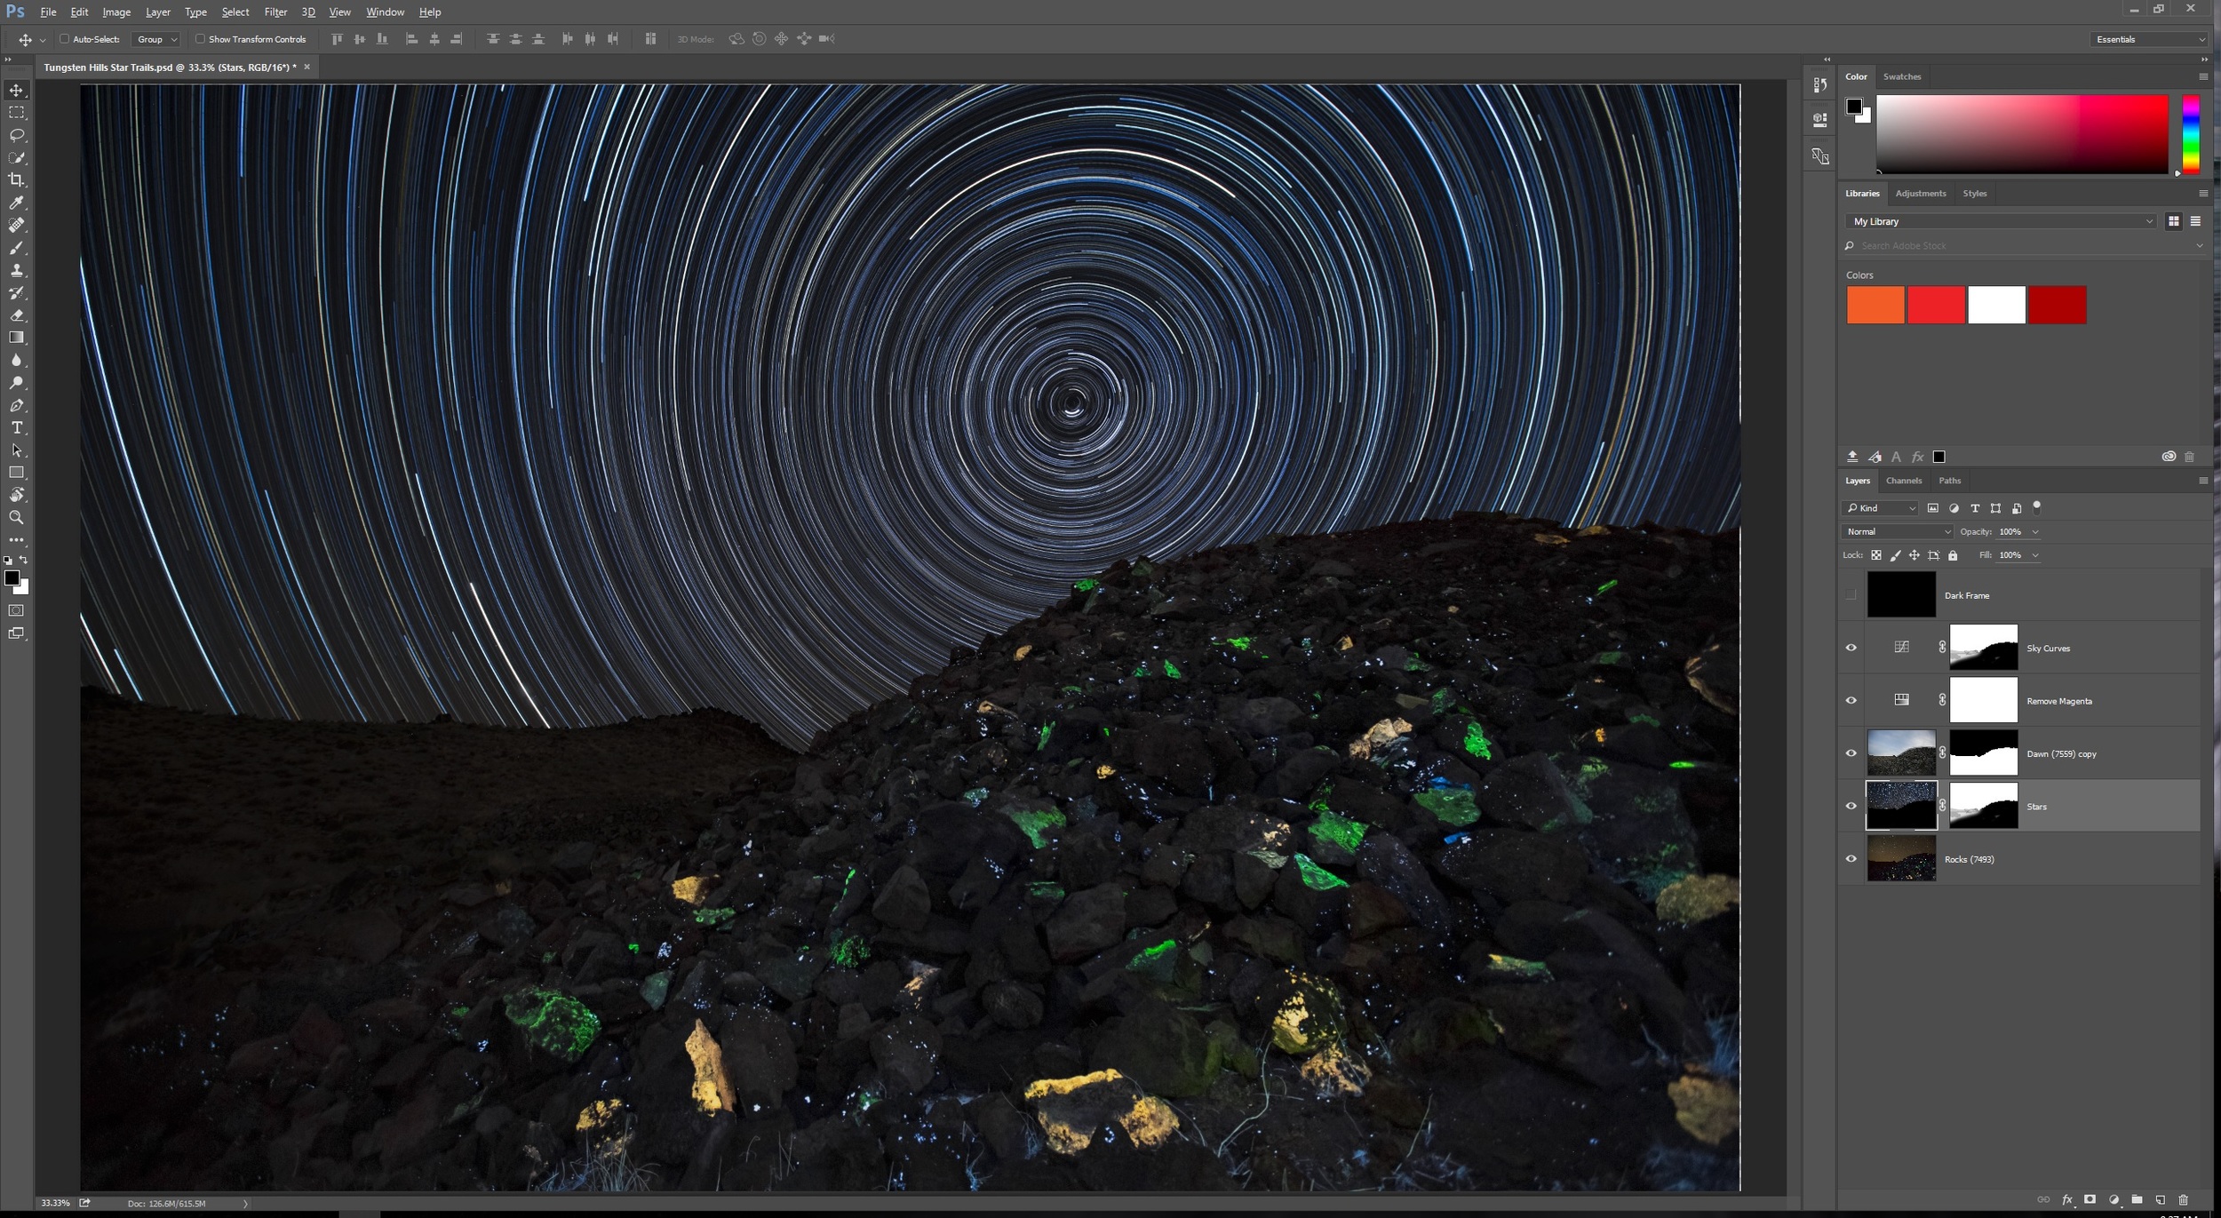Open the Select menu
The image size is (2221, 1218).
(235, 12)
